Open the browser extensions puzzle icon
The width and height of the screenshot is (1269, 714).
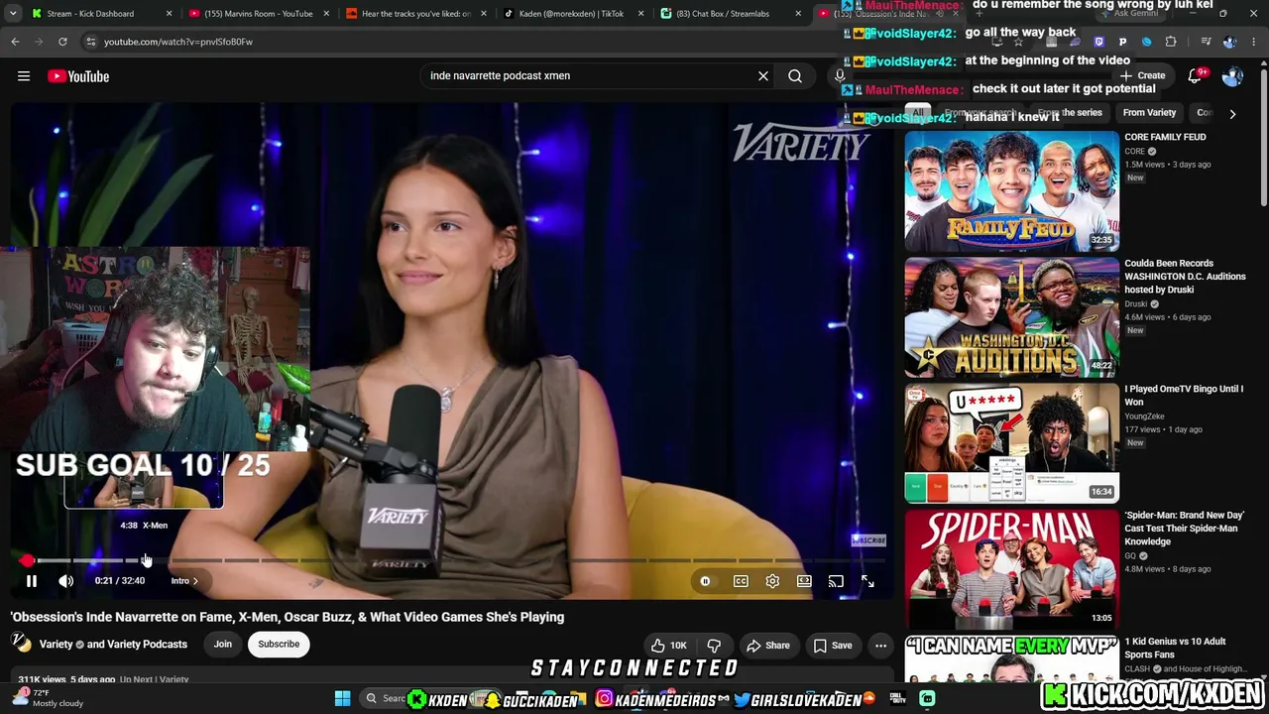tap(1171, 42)
